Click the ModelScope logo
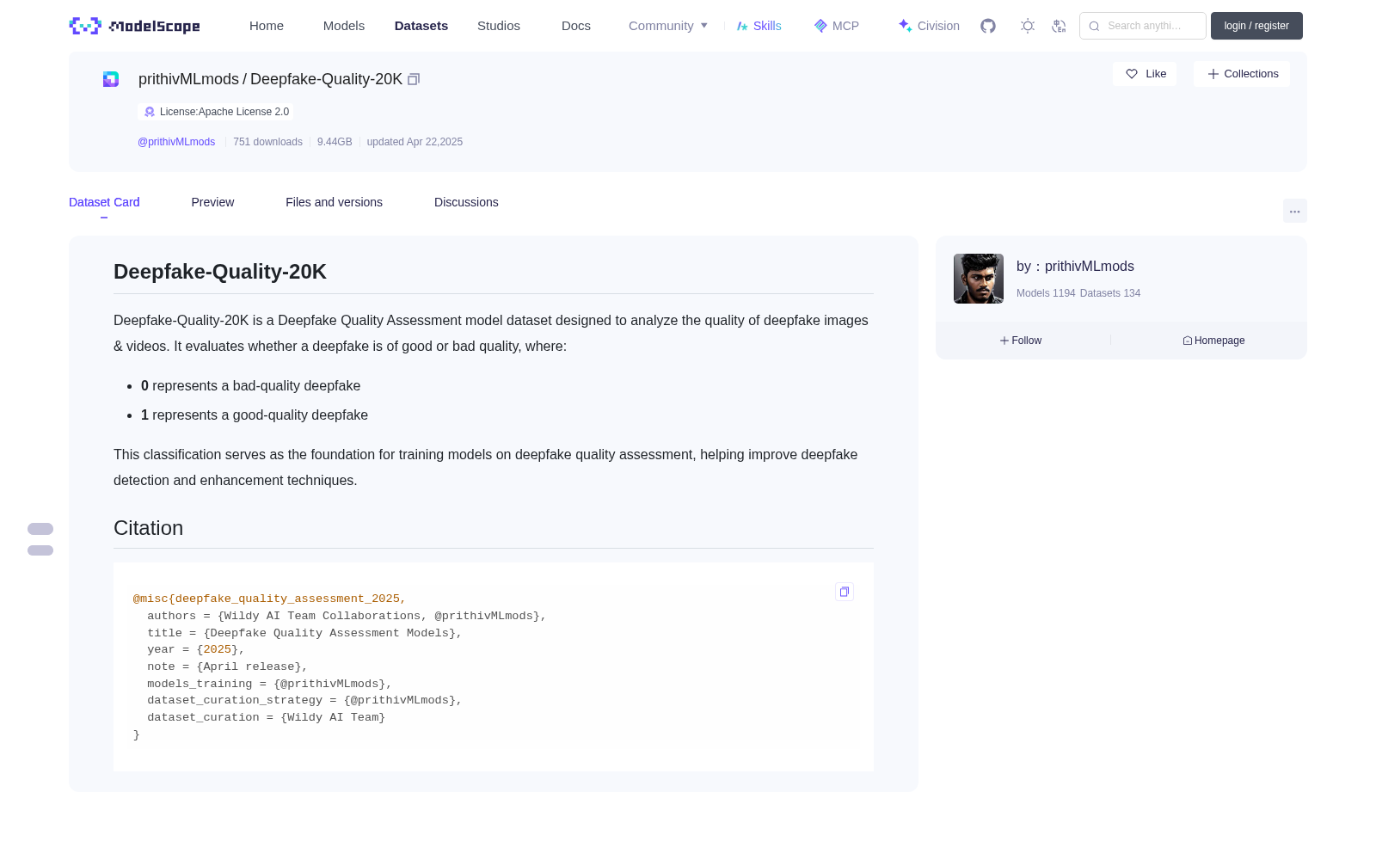Screen dimensions: 1376x860 (x=134, y=26)
